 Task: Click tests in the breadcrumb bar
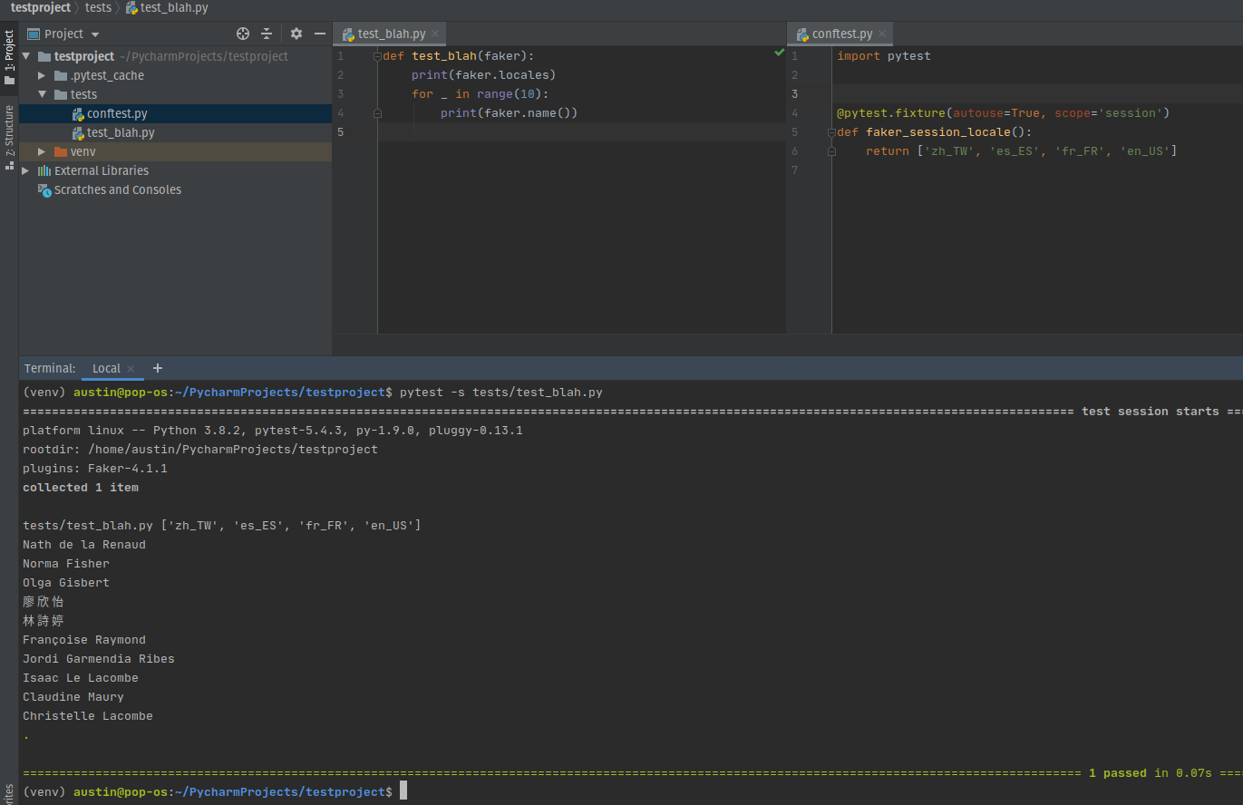pyautogui.click(x=98, y=7)
